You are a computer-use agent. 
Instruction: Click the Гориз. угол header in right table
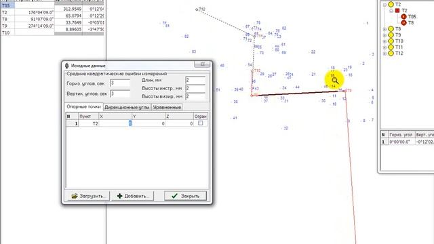(x=401, y=135)
